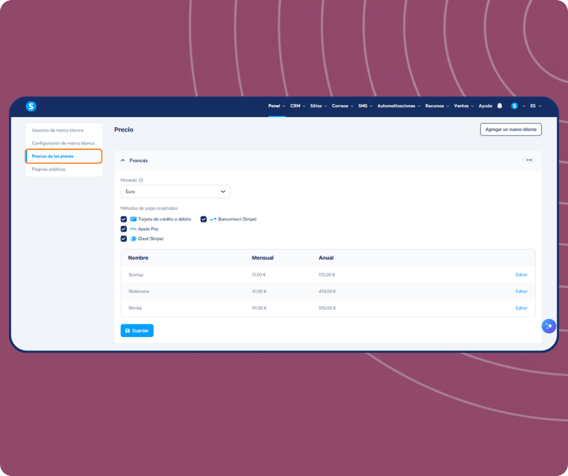The height and width of the screenshot is (476, 568).
Task: Expand the CRM menu
Action: 298,106
